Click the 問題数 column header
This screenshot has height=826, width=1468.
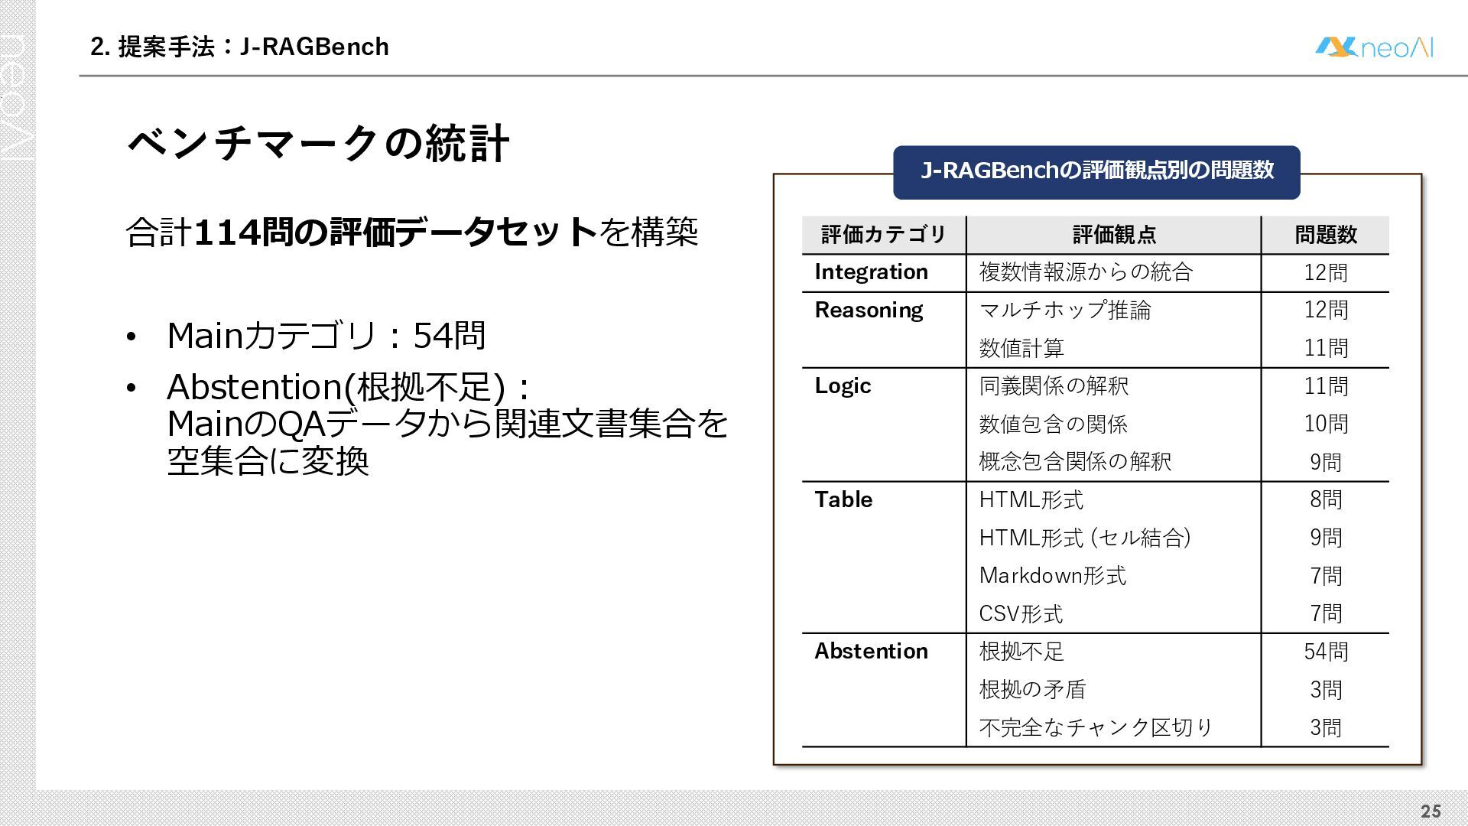click(1325, 235)
